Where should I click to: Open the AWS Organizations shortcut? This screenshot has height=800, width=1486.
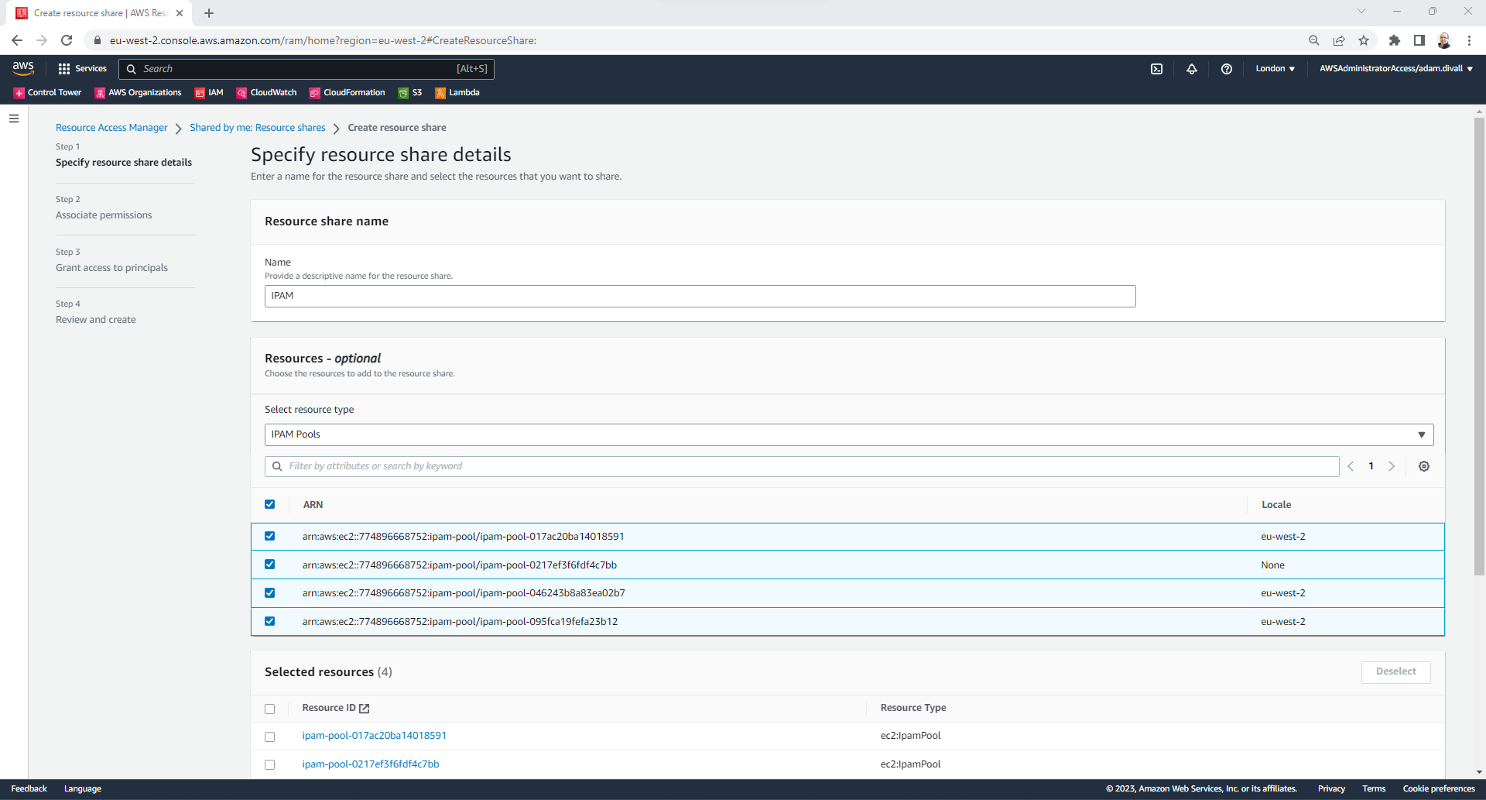tap(138, 93)
